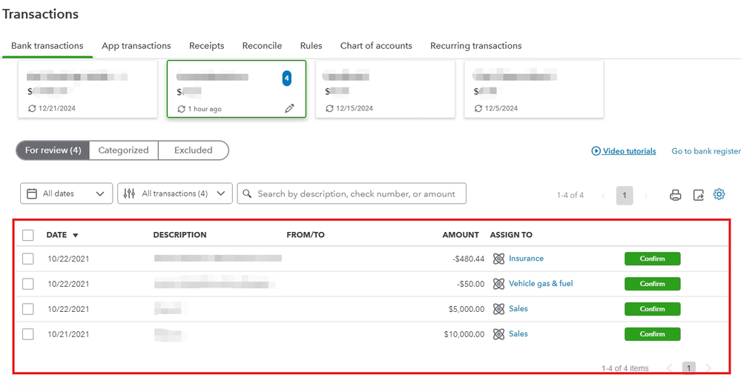The height and width of the screenshot is (389, 741).
Task: Expand the All transactions (4) filter dropdown
Action: [175, 193]
